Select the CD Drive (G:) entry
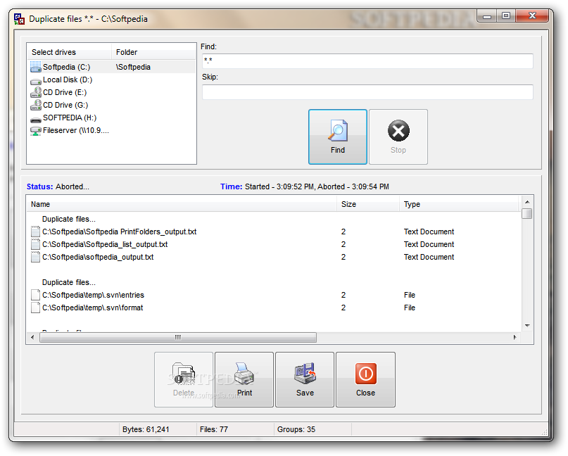The width and height of the screenshot is (568, 456). pyautogui.click(x=65, y=105)
